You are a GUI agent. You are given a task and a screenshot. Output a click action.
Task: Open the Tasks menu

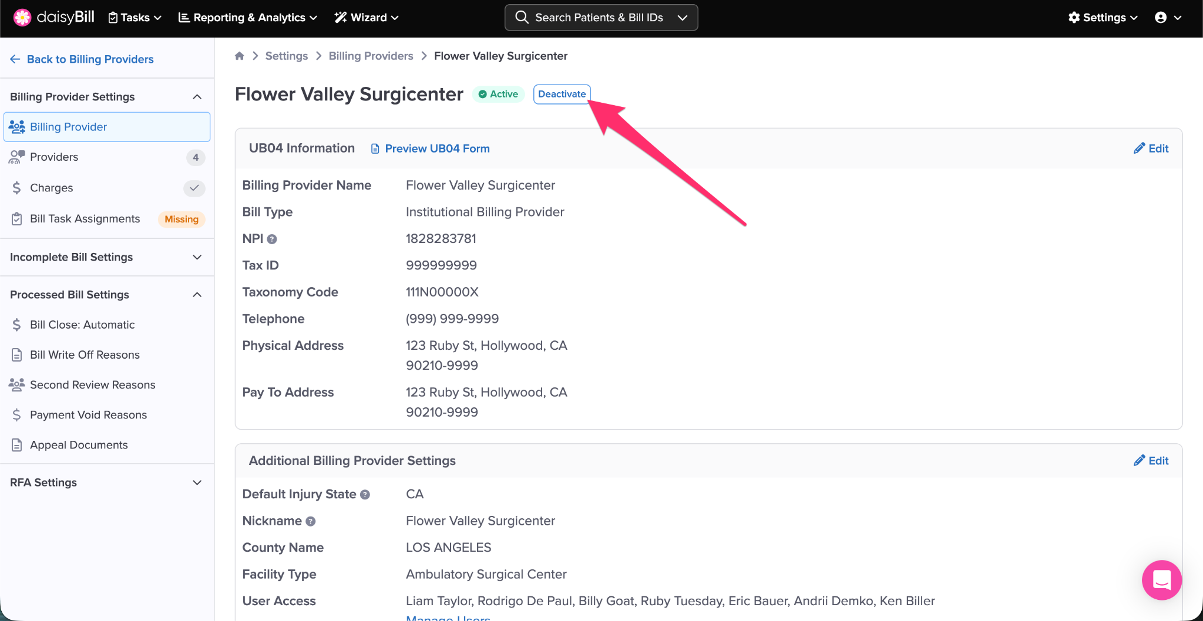[135, 18]
